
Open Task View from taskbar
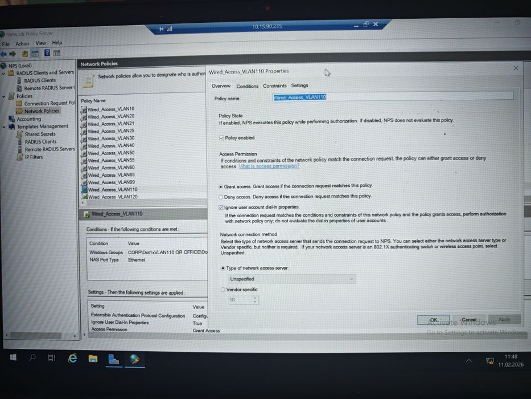pyautogui.click(x=51, y=357)
